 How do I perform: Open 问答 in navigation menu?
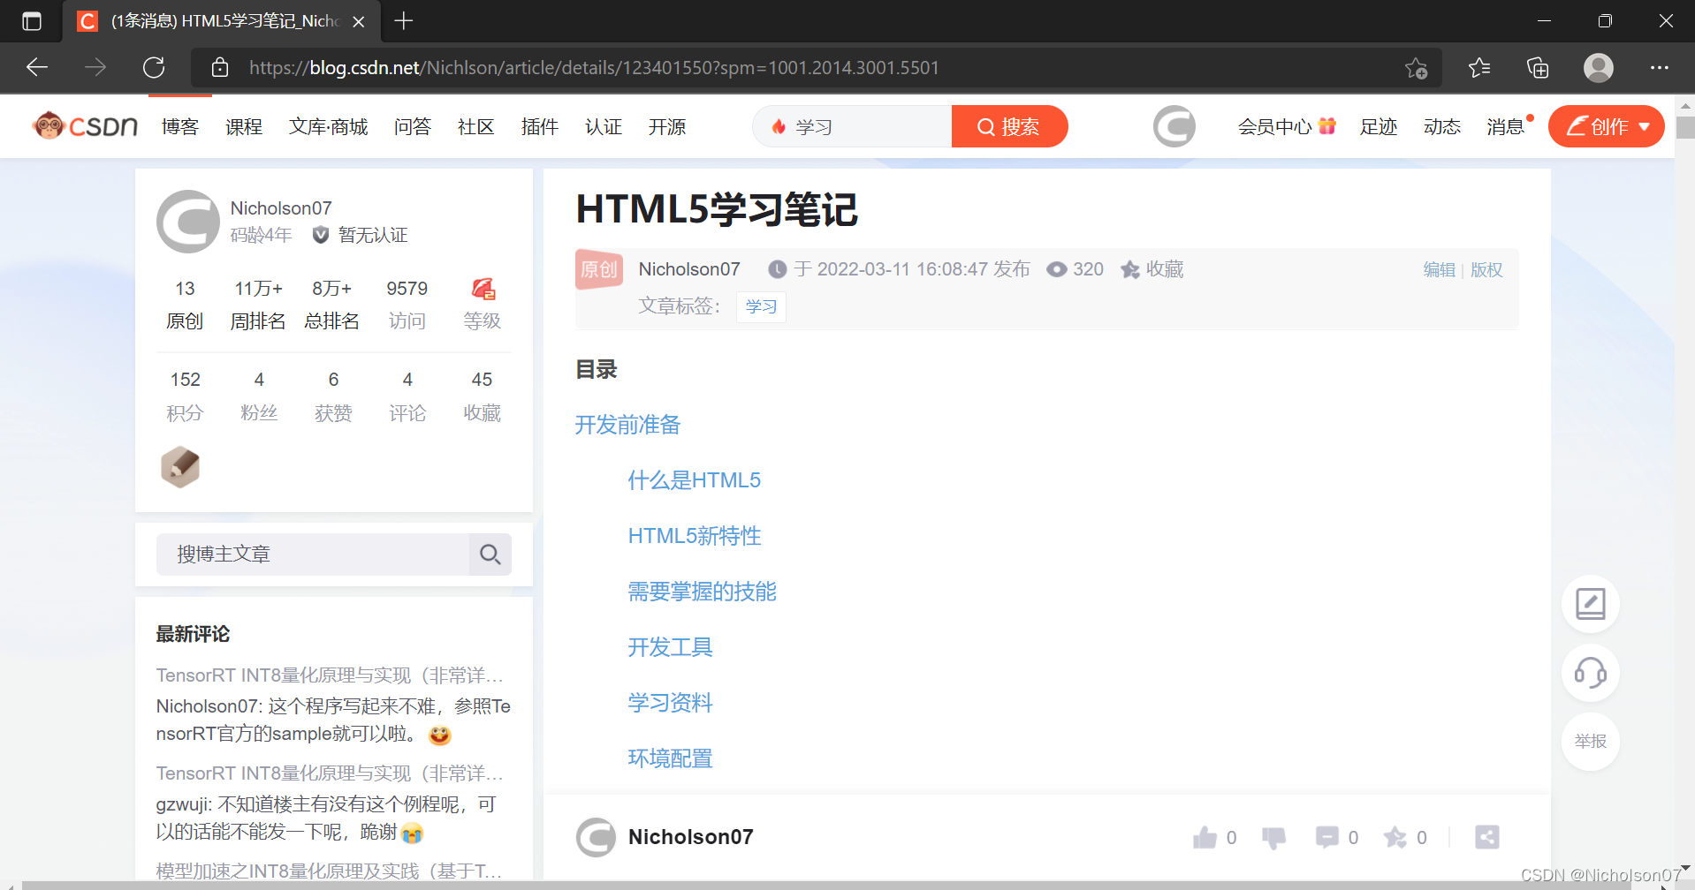point(413,127)
